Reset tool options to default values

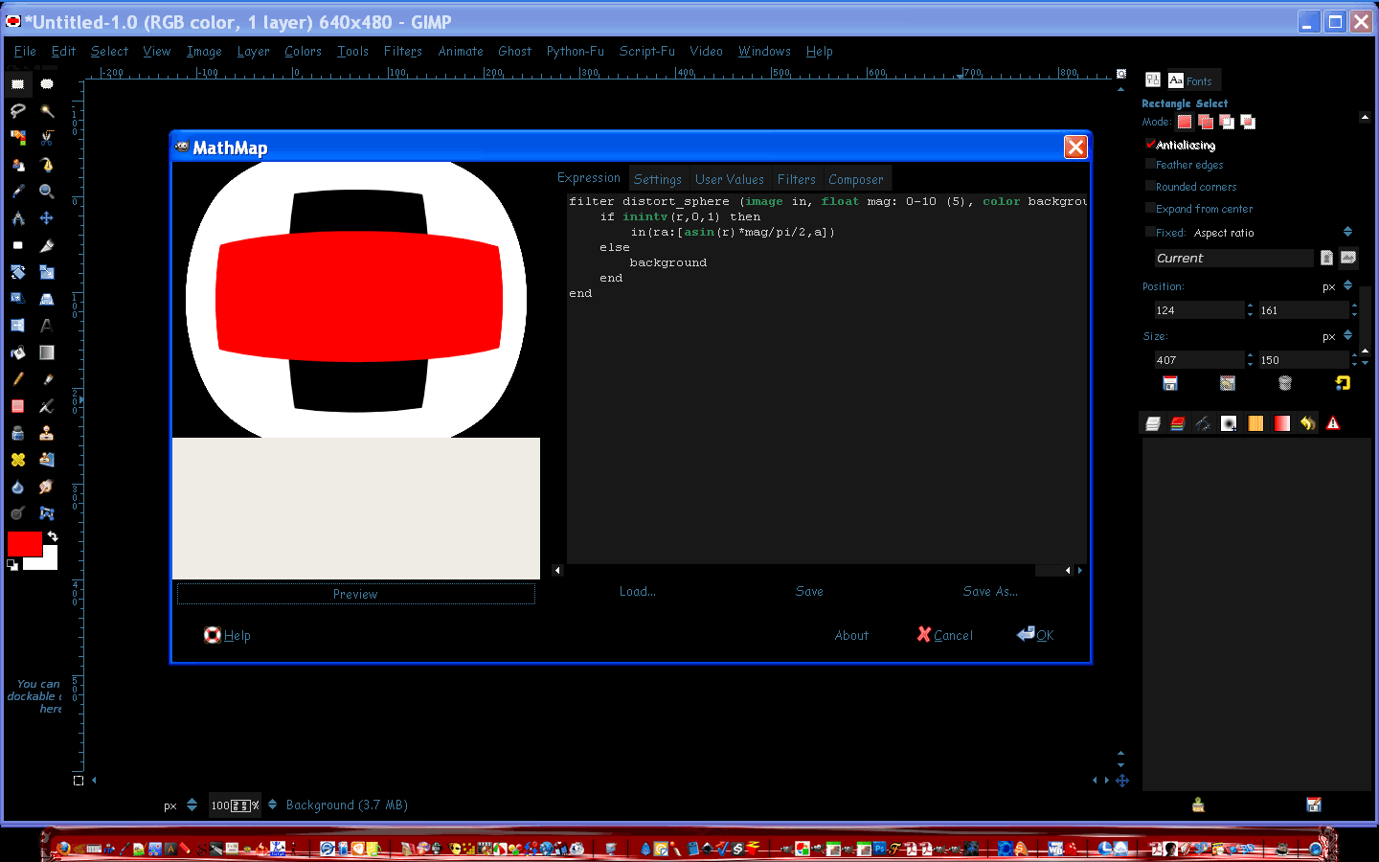click(1343, 383)
